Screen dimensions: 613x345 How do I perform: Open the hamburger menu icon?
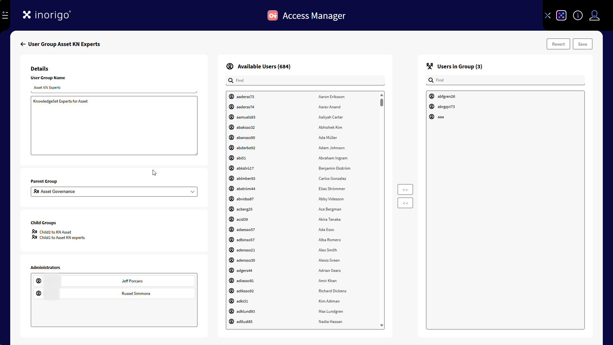(x=5, y=15)
